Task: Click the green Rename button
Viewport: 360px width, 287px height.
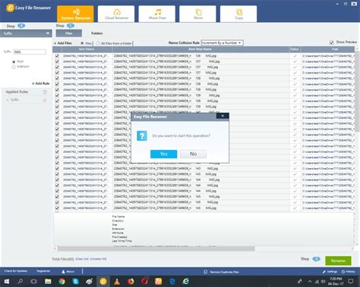Action: point(338,260)
